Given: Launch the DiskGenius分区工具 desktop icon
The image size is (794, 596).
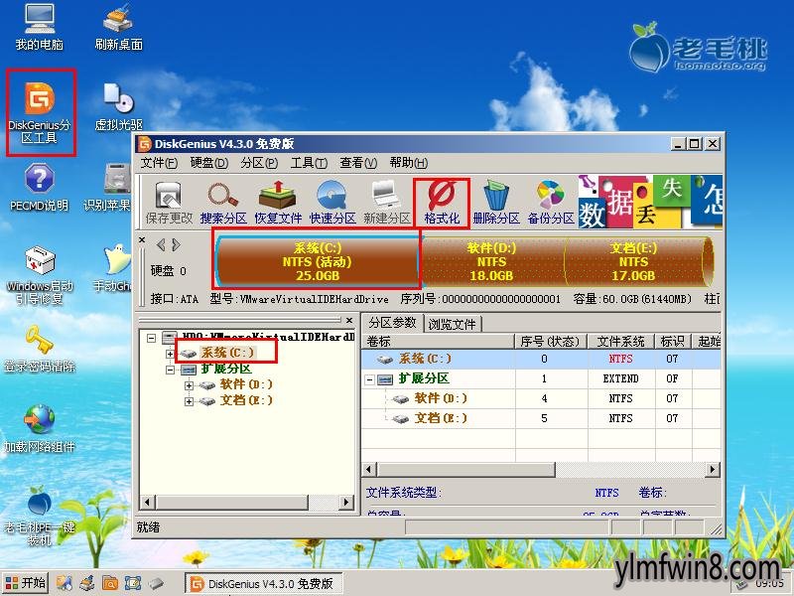Looking at the screenshot, I should point(40,112).
